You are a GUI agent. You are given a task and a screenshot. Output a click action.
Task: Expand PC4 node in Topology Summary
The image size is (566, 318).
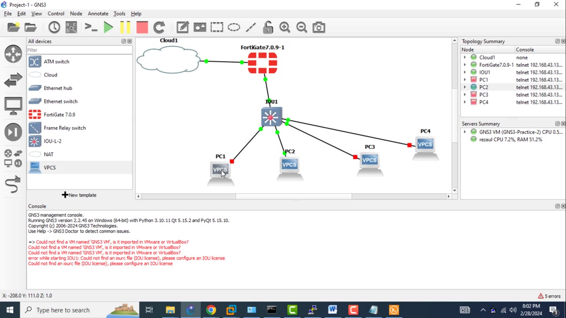465,102
